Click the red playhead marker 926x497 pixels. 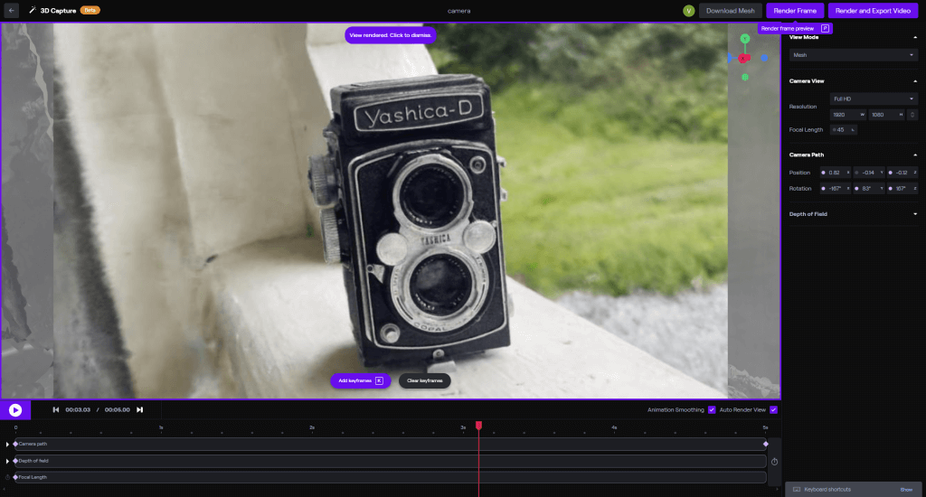point(479,426)
